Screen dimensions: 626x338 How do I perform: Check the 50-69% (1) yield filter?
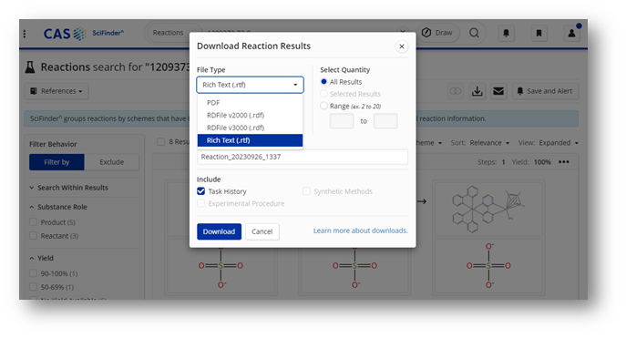[33, 287]
